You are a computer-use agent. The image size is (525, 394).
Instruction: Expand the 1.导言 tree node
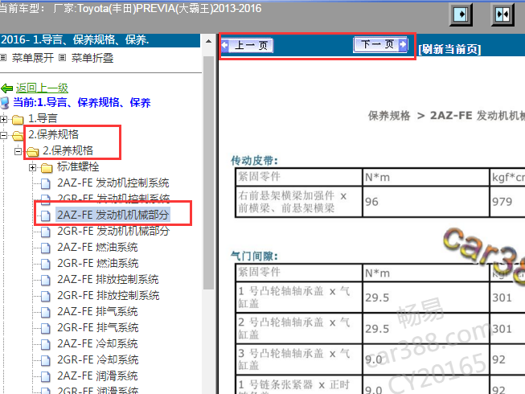click(x=4, y=119)
